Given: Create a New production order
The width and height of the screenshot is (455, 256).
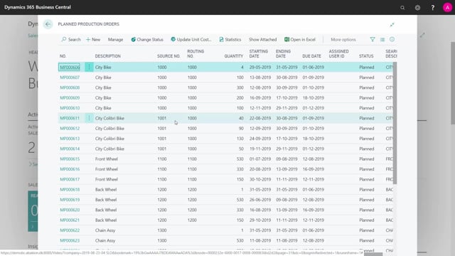Looking at the screenshot, I should tap(93, 40).
